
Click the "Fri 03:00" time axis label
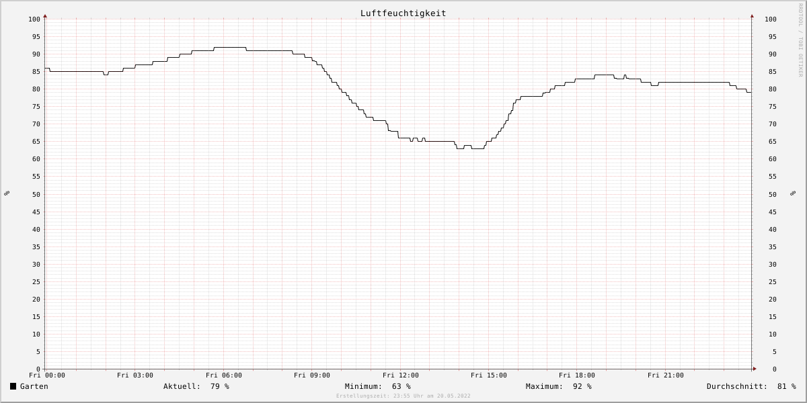[135, 375]
